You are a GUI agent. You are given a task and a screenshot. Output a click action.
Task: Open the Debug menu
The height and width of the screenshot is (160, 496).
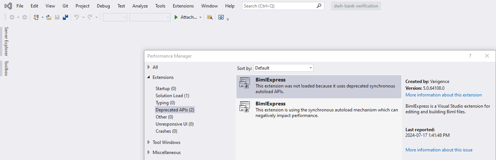[x=103, y=6]
